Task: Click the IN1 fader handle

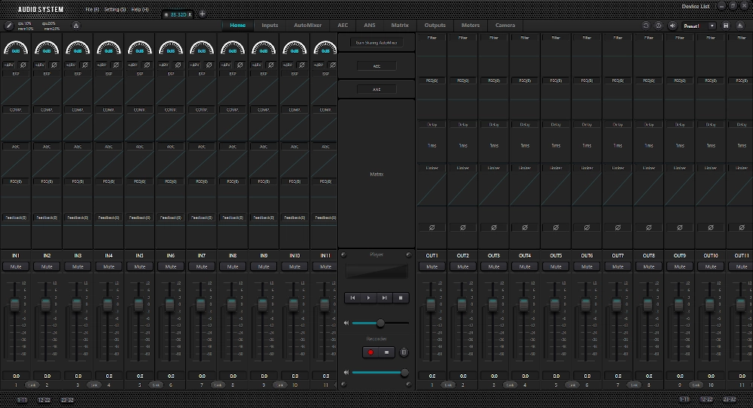Action: coord(15,304)
